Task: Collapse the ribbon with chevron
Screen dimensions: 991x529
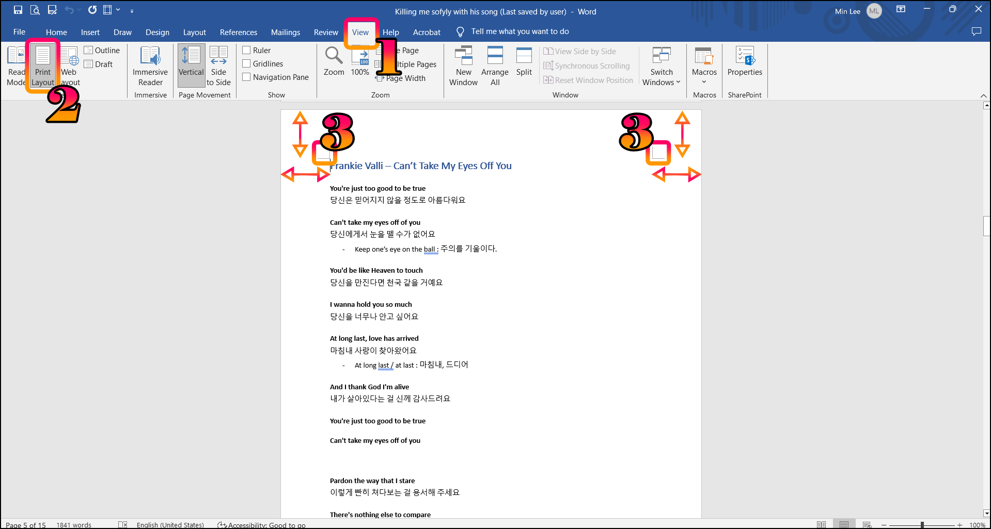Action: [983, 96]
